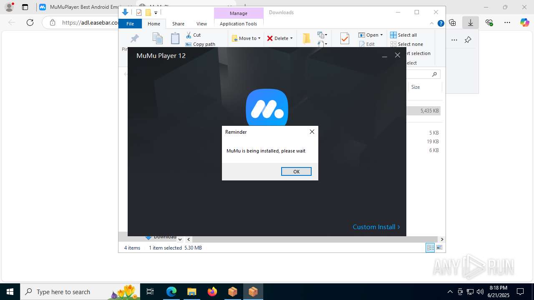Switch to Details view icon in status bar
Screen dimensions: 534x300
[430, 247]
